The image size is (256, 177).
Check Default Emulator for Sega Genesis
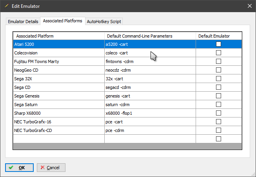[x=218, y=96]
